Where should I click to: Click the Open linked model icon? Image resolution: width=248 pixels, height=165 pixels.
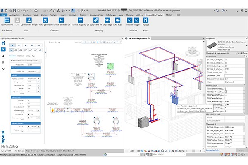(x=29, y=20)
